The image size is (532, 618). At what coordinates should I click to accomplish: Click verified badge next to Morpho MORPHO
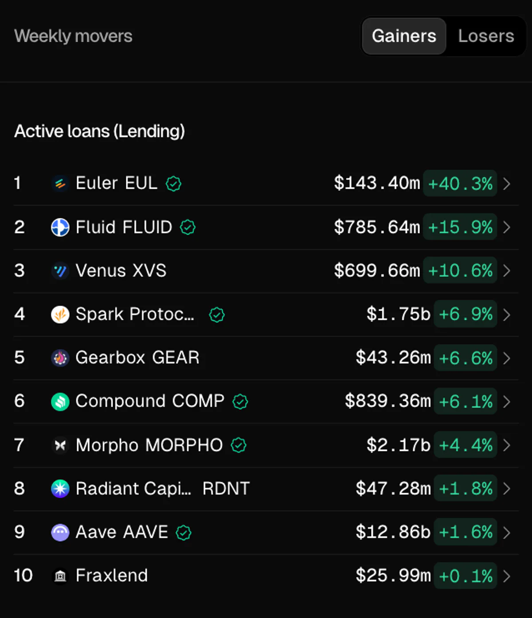coord(239,445)
